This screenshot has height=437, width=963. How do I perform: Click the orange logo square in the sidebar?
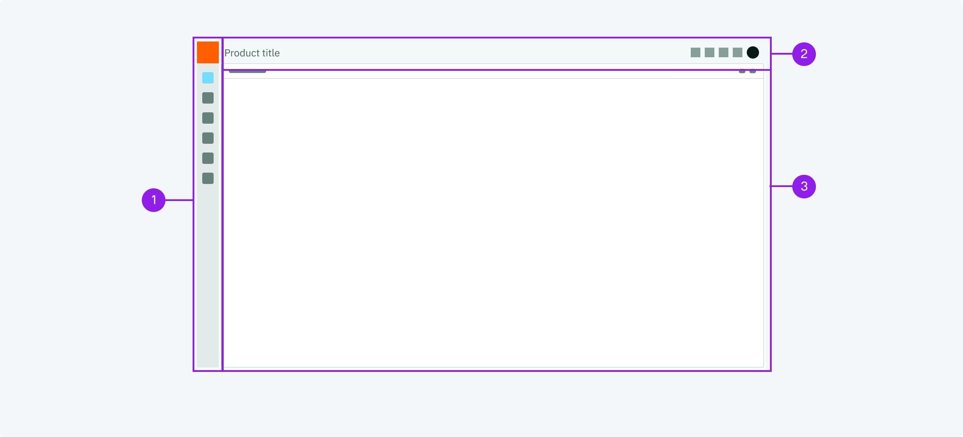point(208,52)
